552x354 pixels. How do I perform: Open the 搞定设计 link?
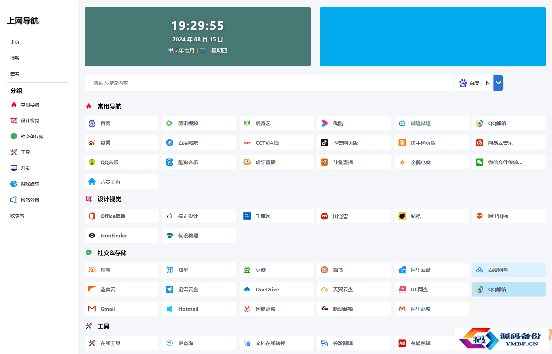tap(199, 216)
